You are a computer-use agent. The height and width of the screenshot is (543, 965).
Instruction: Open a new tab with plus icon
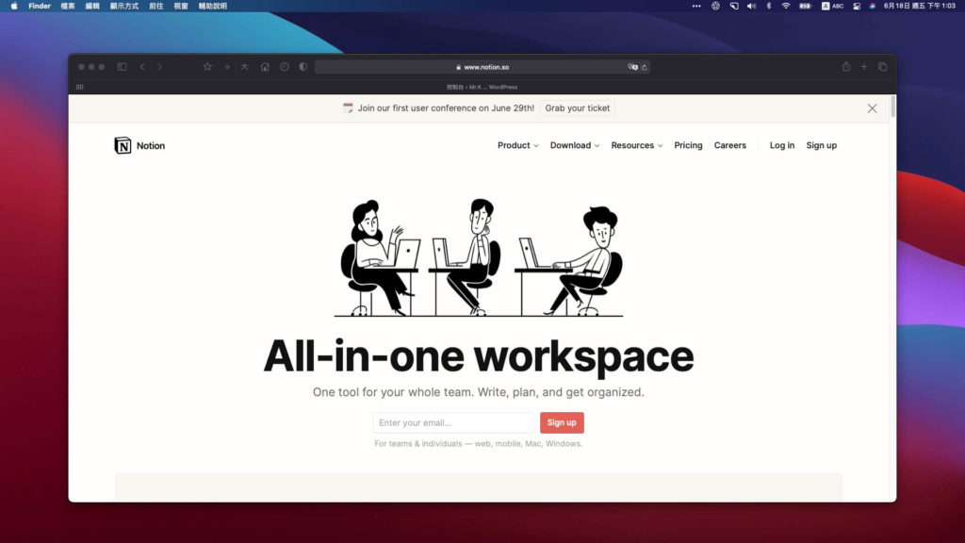(x=864, y=67)
